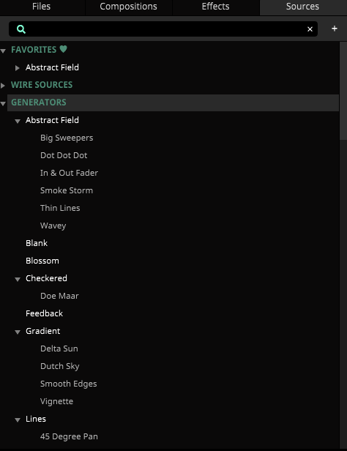The image size is (347, 451).
Task: Select the Feedback generator
Action: pyautogui.click(x=44, y=313)
